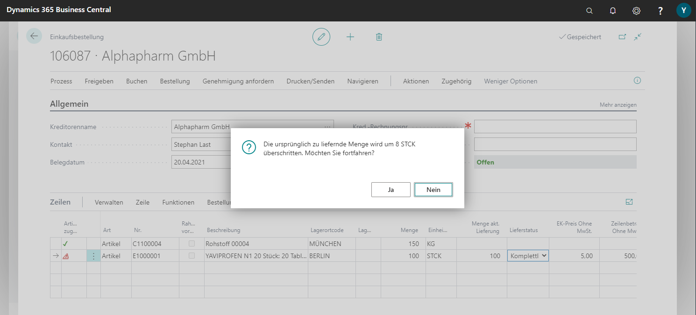Go back with the arrow button
This screenshot has height=315, width=696.
click(x=34, y=36)
